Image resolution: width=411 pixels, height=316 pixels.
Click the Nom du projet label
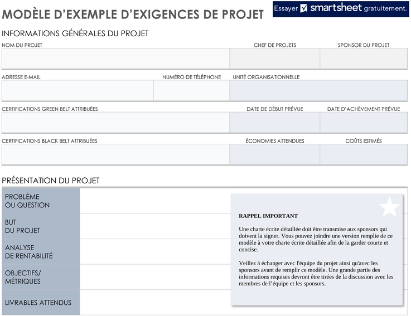pos(22,45)
